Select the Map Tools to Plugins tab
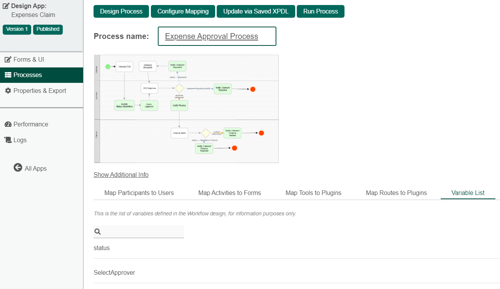This screenshot has width=500, height=289. [313, 193]
